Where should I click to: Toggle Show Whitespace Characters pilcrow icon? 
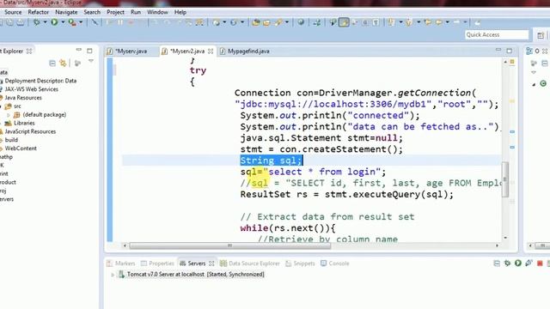(376, 22)
